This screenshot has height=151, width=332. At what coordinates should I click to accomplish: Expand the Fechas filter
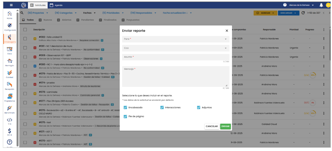click(x=89, y=13)
